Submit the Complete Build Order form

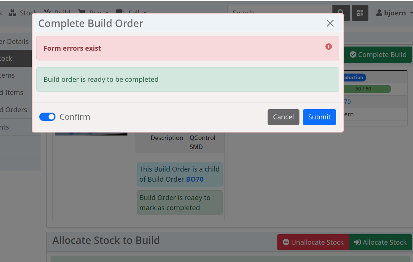[319, 117]
